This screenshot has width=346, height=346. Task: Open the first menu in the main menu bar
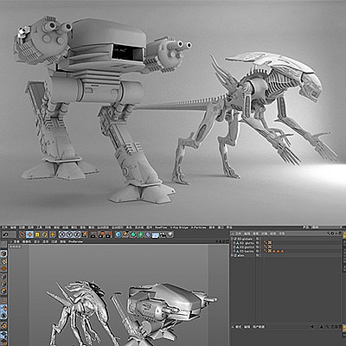click(4, 227)
